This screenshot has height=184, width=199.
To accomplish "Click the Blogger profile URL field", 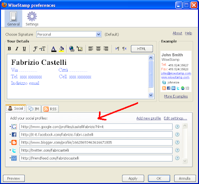I will pyautogui.click(x=96, y=143).
